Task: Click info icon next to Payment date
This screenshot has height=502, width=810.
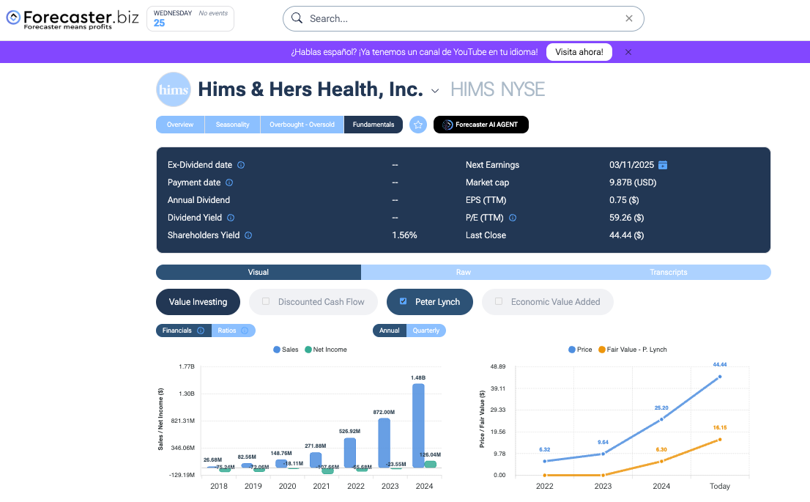Action: pyautogui.click(x=229, y=182)
